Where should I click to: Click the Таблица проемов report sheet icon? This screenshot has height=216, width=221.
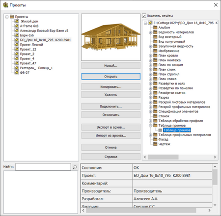point(160,130)
